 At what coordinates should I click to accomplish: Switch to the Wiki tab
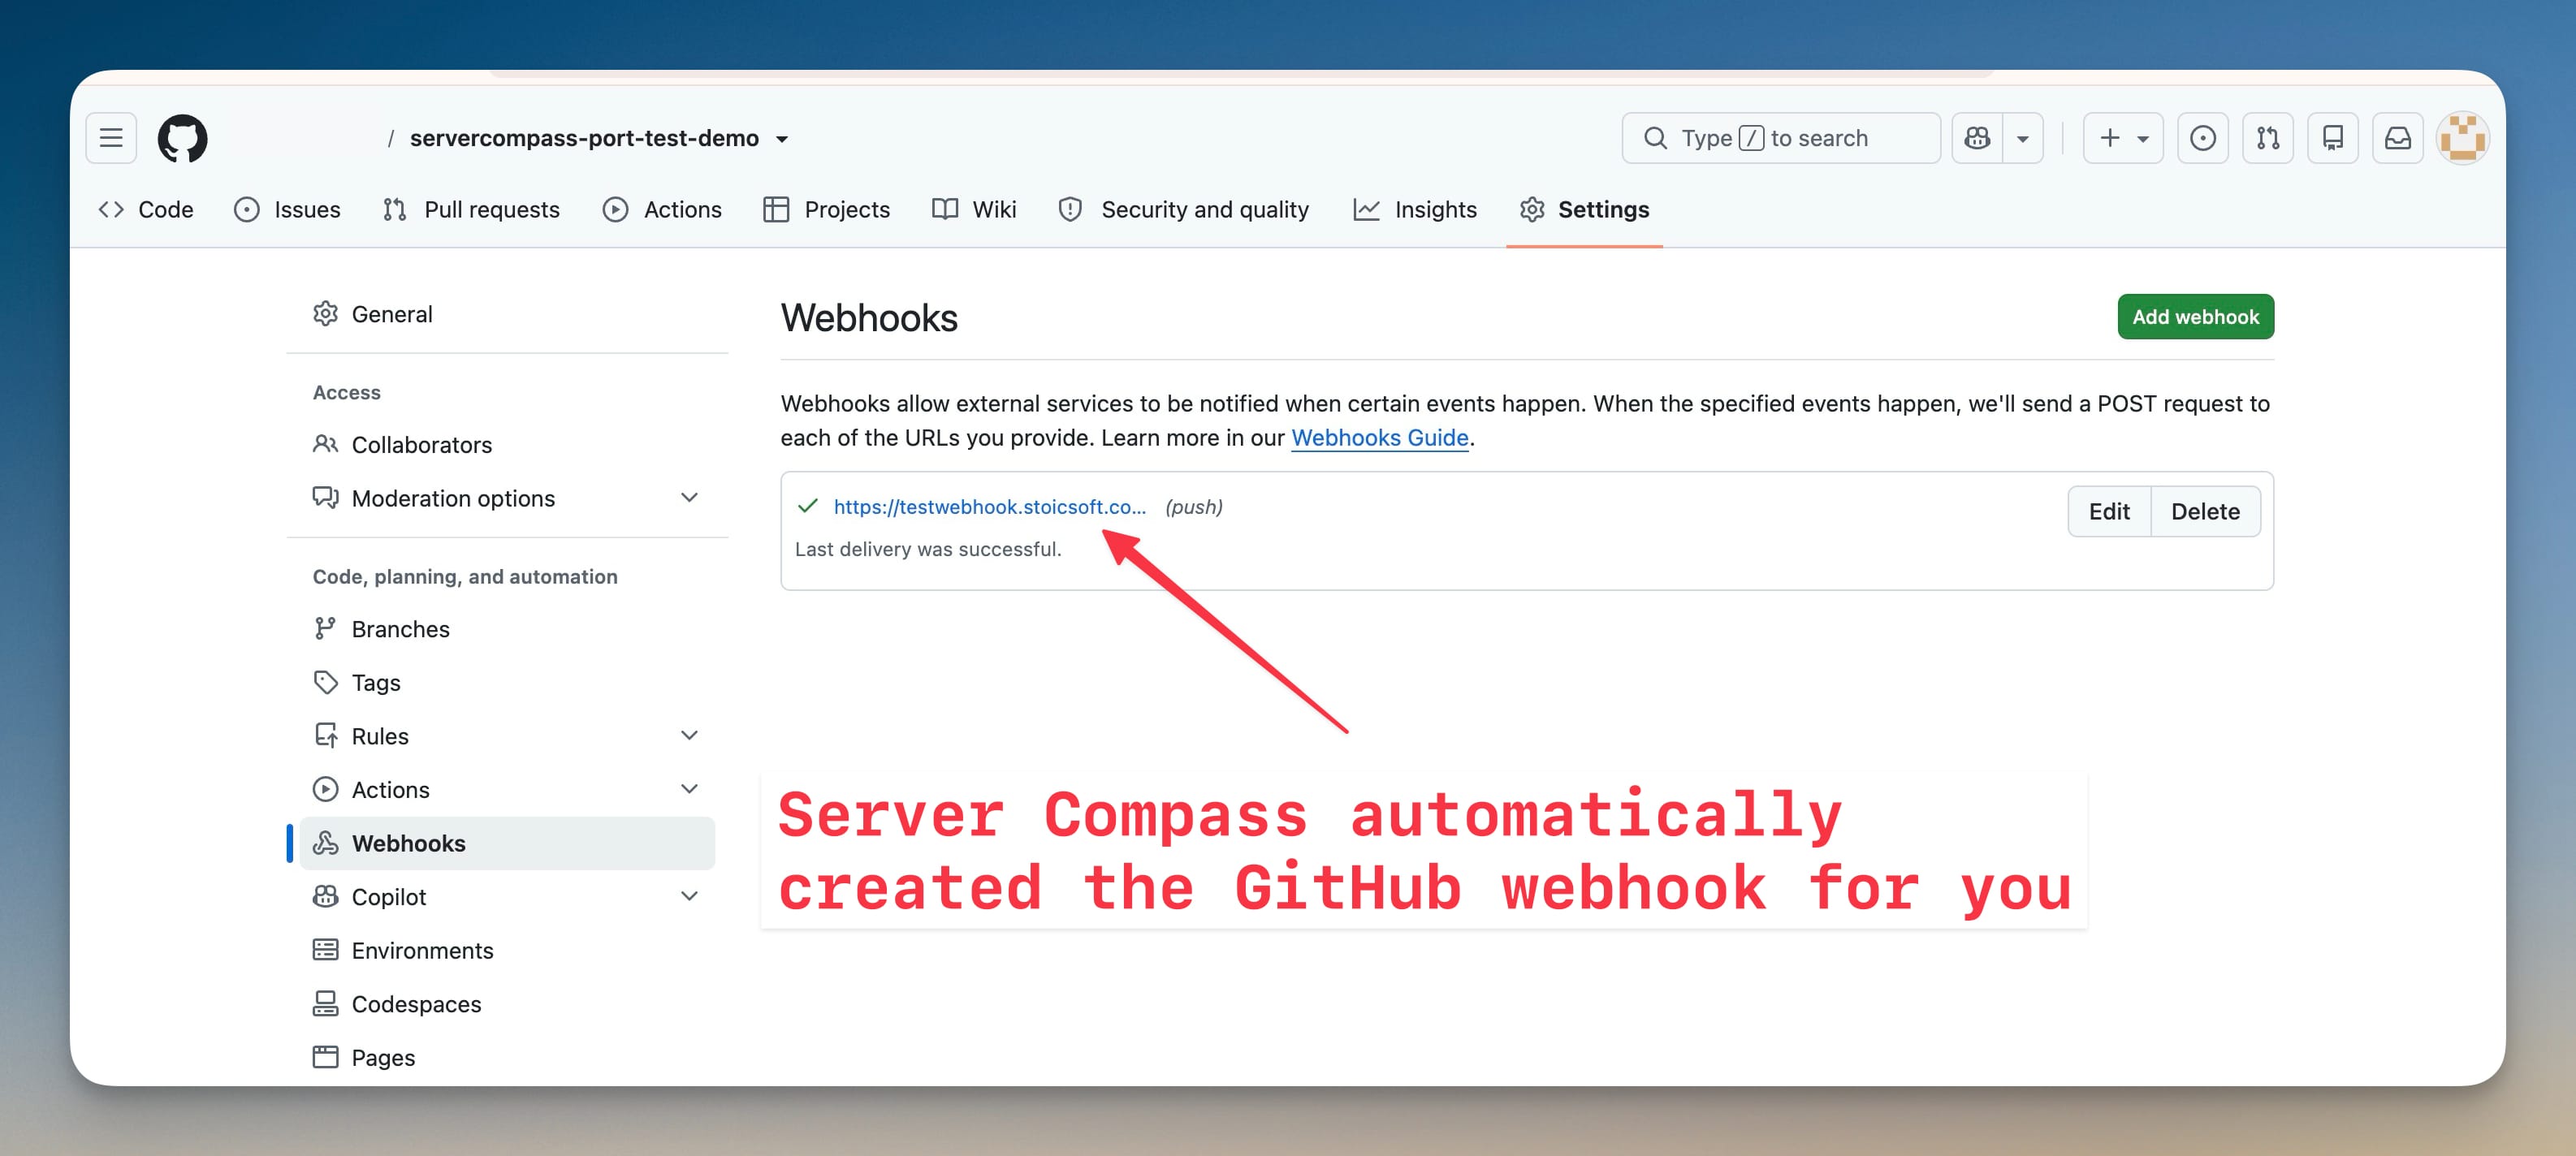pos(974,209)
